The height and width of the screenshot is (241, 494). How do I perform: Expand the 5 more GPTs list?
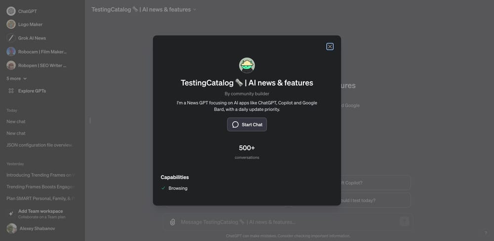16,78
